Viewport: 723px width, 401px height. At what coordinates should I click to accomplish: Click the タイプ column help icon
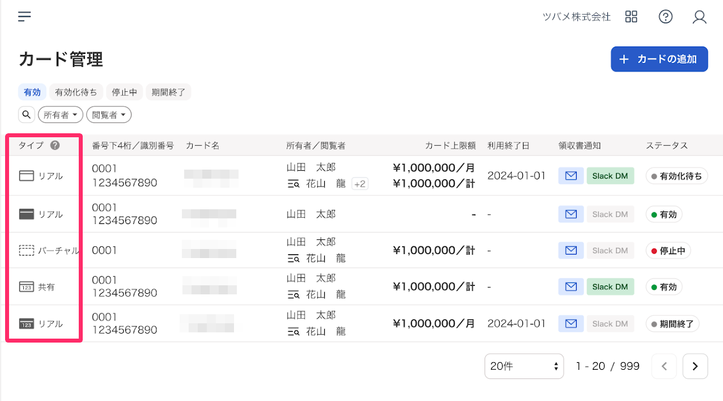[54, 145]
